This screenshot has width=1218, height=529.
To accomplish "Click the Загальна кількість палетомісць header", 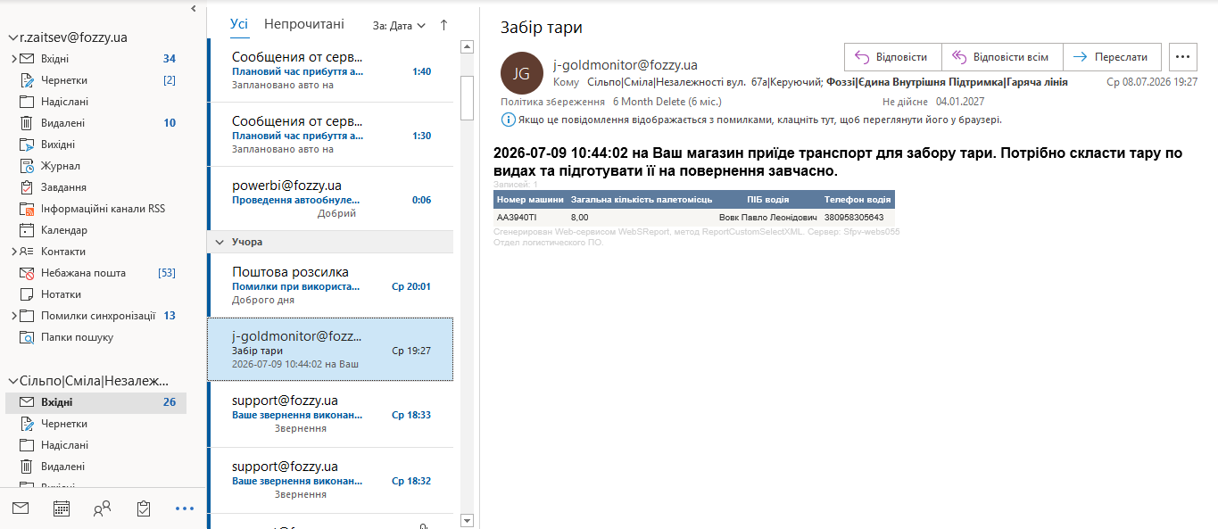I will click(x=642, y=200).
